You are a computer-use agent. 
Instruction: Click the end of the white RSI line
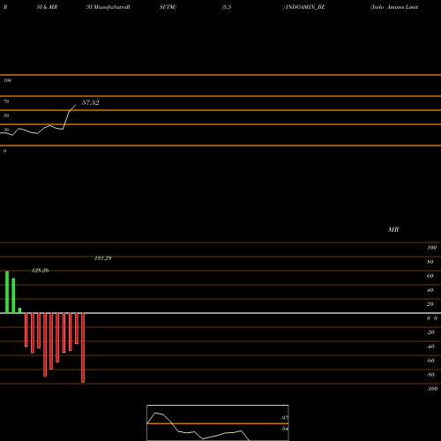75,105
